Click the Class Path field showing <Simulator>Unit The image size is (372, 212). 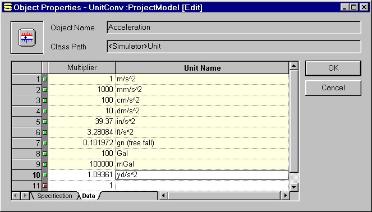(x=234, y=47)
